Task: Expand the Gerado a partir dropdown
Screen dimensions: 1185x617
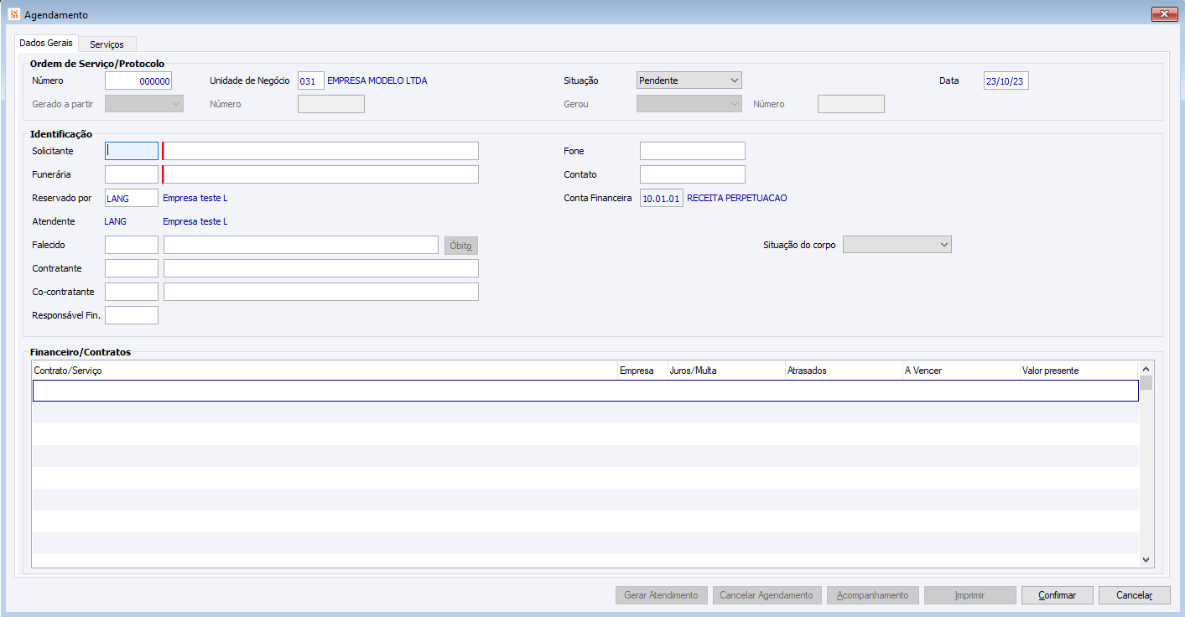Action: point(144,104)
